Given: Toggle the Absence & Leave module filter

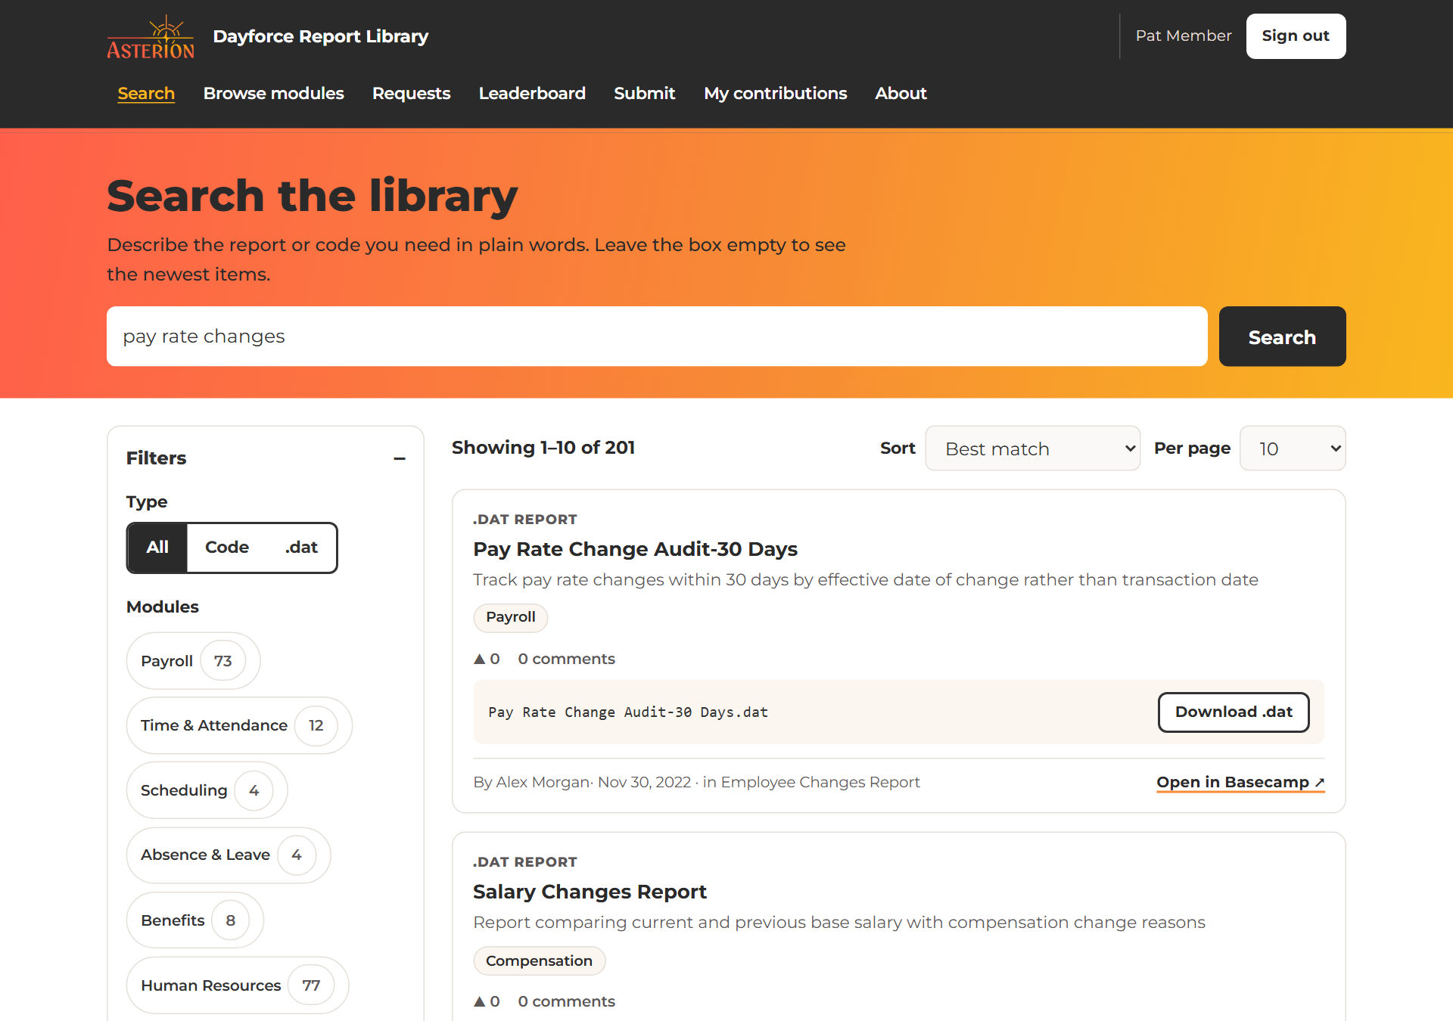Looking at the screenshot, I should pos(229,855).
